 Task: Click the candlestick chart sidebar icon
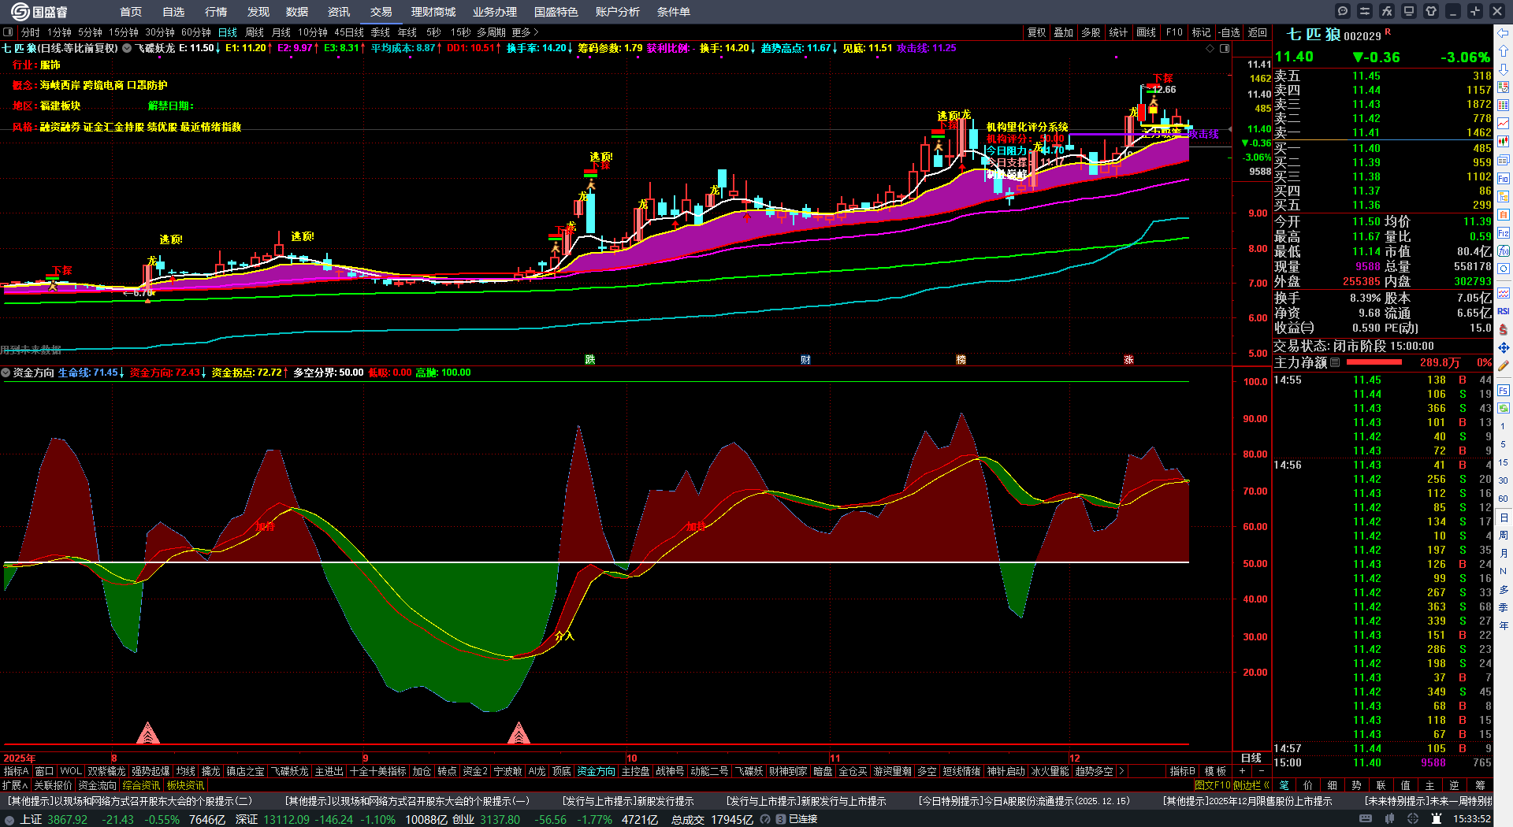point(1504,142)
